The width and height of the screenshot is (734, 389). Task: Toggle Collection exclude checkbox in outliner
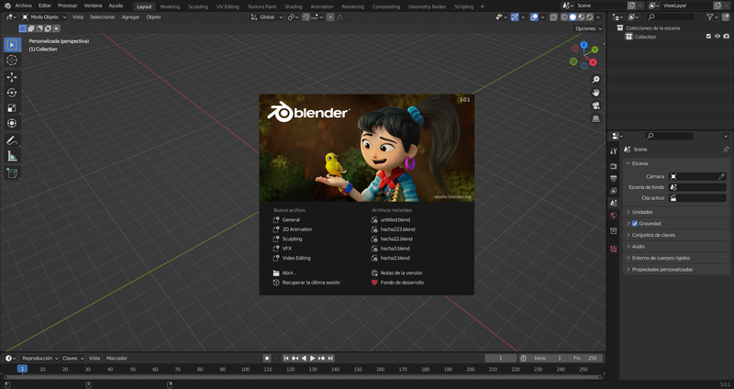[708, 37]
